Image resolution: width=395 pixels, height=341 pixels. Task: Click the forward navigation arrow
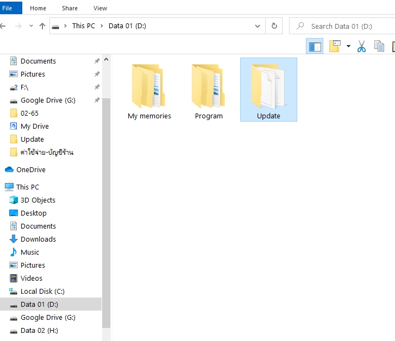pos(18,26)
